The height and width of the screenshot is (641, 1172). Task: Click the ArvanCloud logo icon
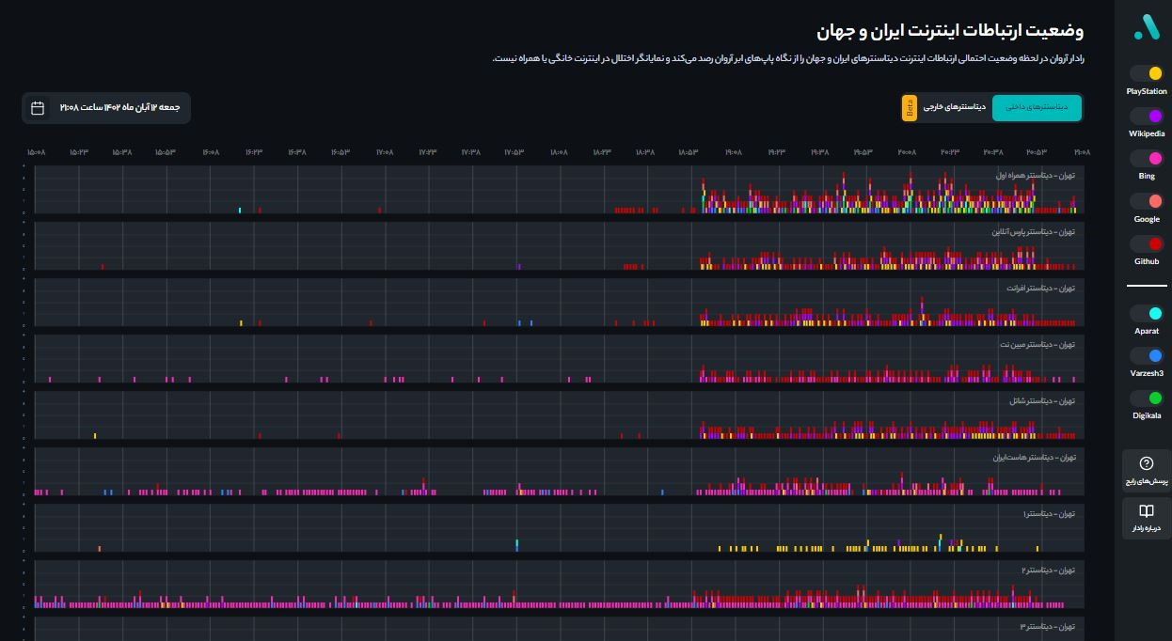[x=1146, y=28]
